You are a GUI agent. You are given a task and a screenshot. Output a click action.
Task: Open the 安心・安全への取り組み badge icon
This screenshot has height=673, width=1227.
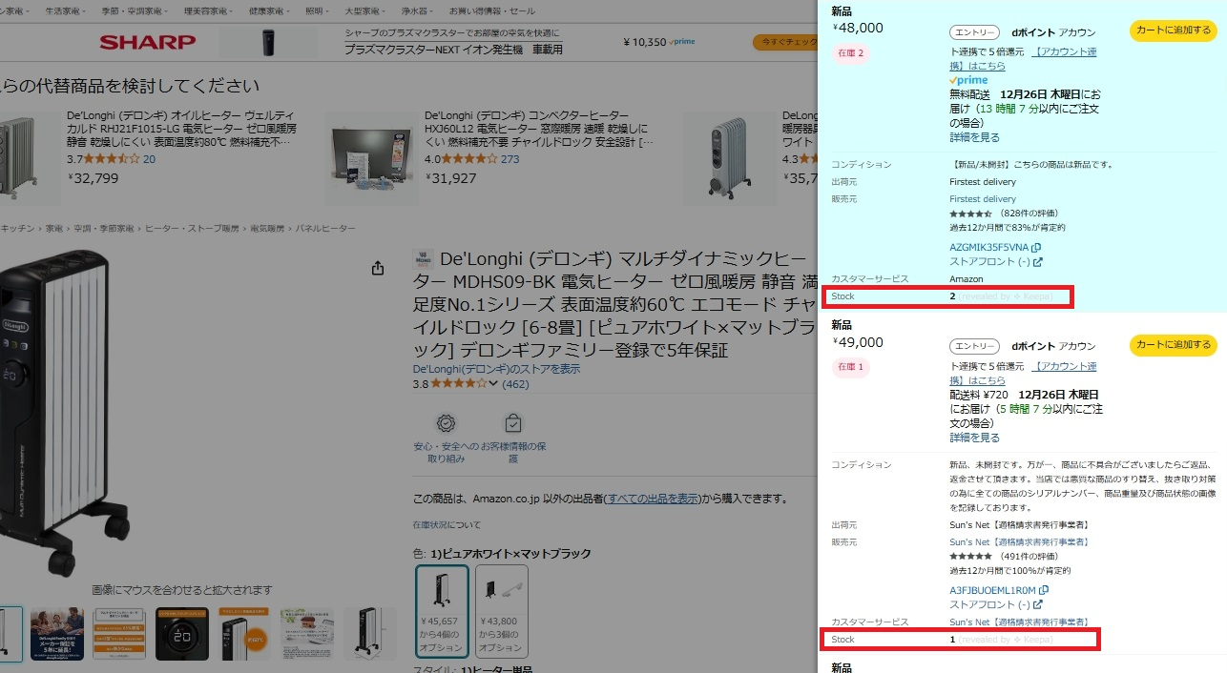(445, 423)
